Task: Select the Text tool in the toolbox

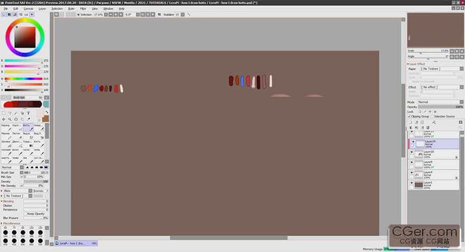Action: (28, 113)
